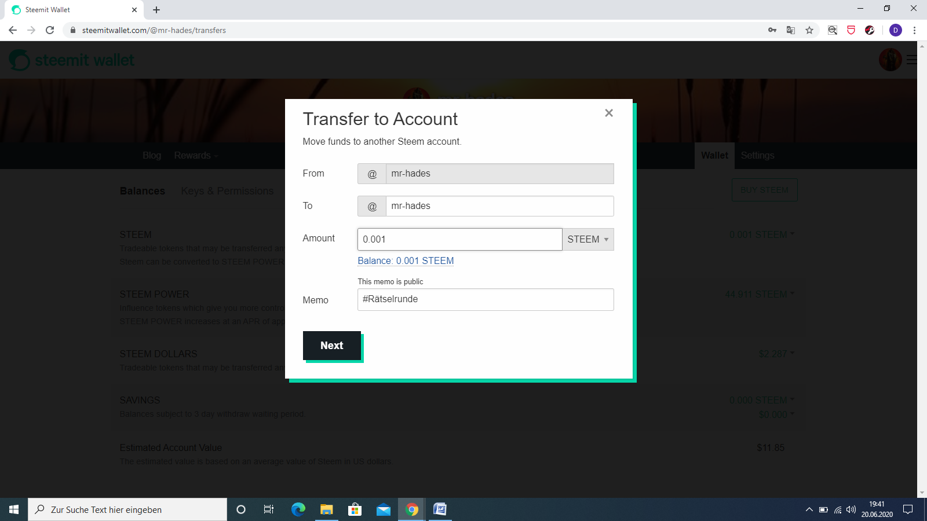This screenshot has width=927, height=521.
Task: Open Task View on the taskbar
Action: (269, 509)
